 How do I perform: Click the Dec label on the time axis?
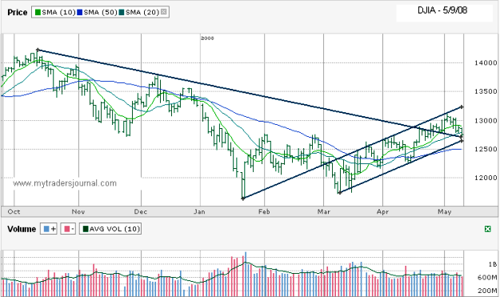tap(141, 211)
